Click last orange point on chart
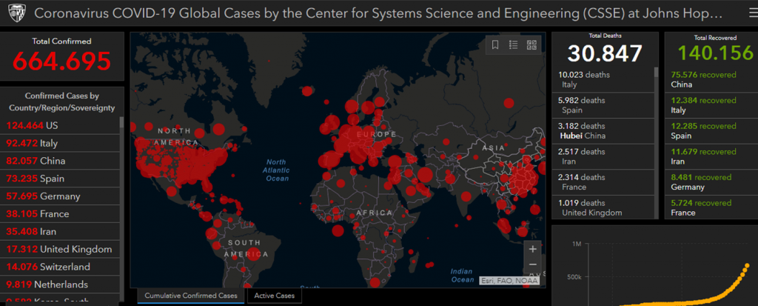 tap(746, 265)
